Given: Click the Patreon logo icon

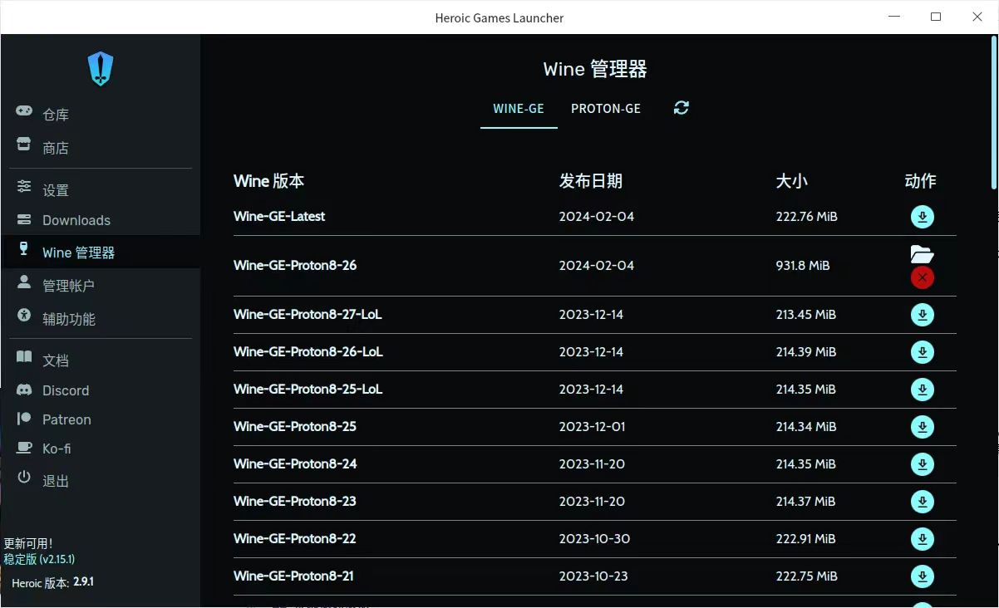Looking at the screenshot, I should [24, 419].
